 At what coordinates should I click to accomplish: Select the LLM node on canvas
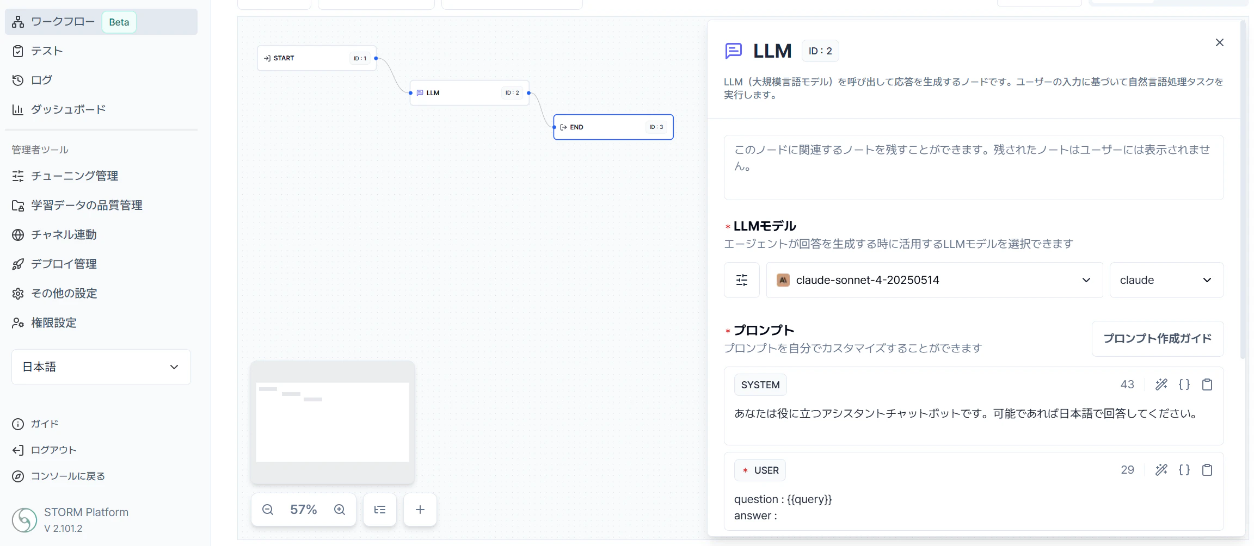tap(469, 93)
